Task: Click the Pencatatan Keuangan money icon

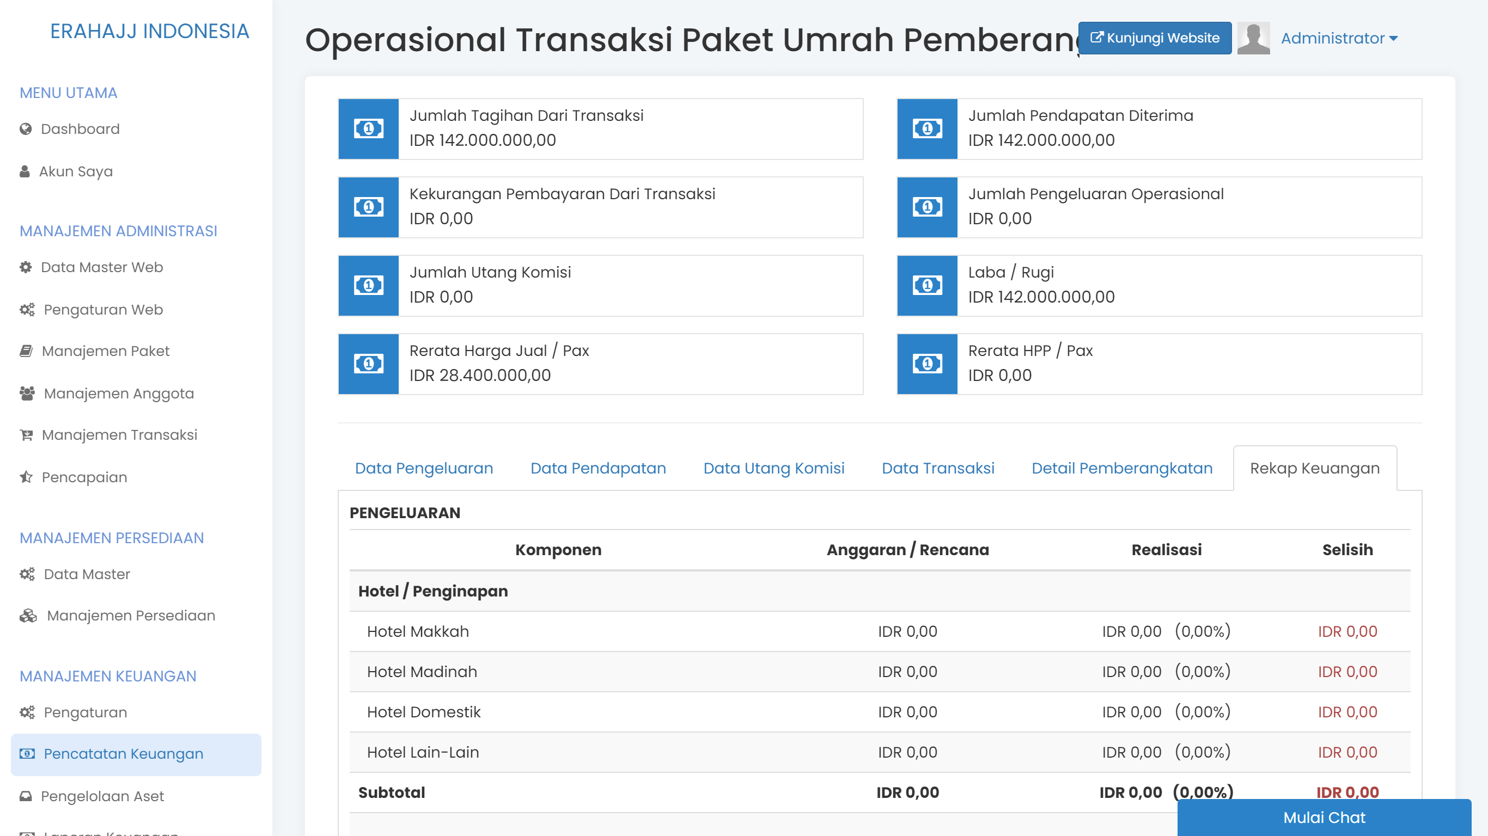Action: [x=27, y=753]
